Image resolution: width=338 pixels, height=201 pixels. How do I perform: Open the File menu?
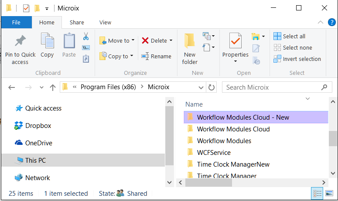(x=16, y=22)
